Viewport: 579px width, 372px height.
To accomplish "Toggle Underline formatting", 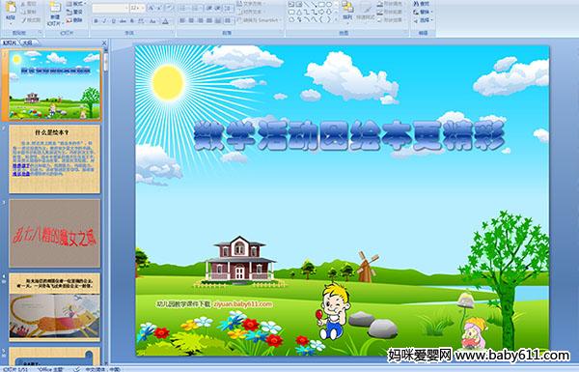I will 114,21.
